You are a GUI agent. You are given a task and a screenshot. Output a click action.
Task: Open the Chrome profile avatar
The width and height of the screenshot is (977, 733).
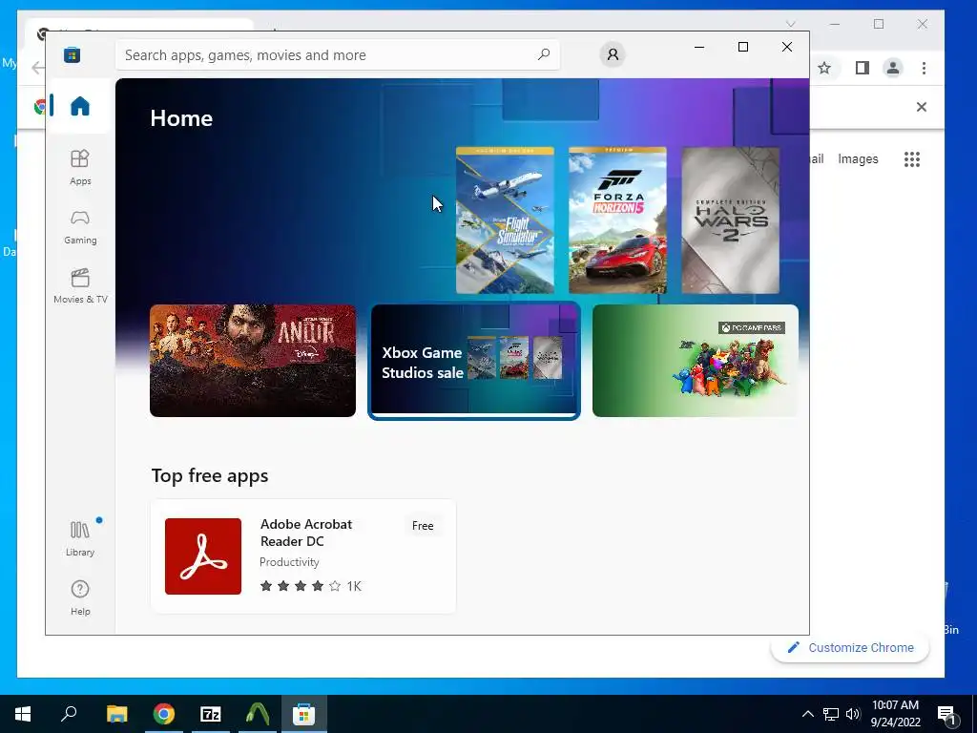click(893, 68)
